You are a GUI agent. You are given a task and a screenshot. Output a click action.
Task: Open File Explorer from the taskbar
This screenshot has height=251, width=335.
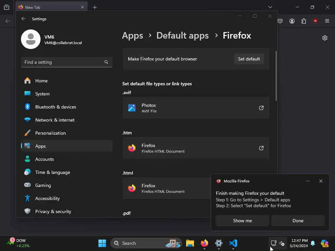[x=190, y=243]
